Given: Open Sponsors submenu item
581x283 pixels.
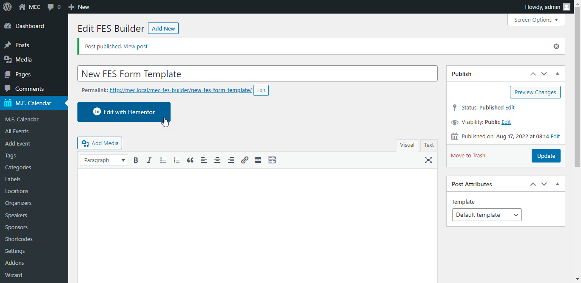Looking at the screenshot, I should (16, 227).
